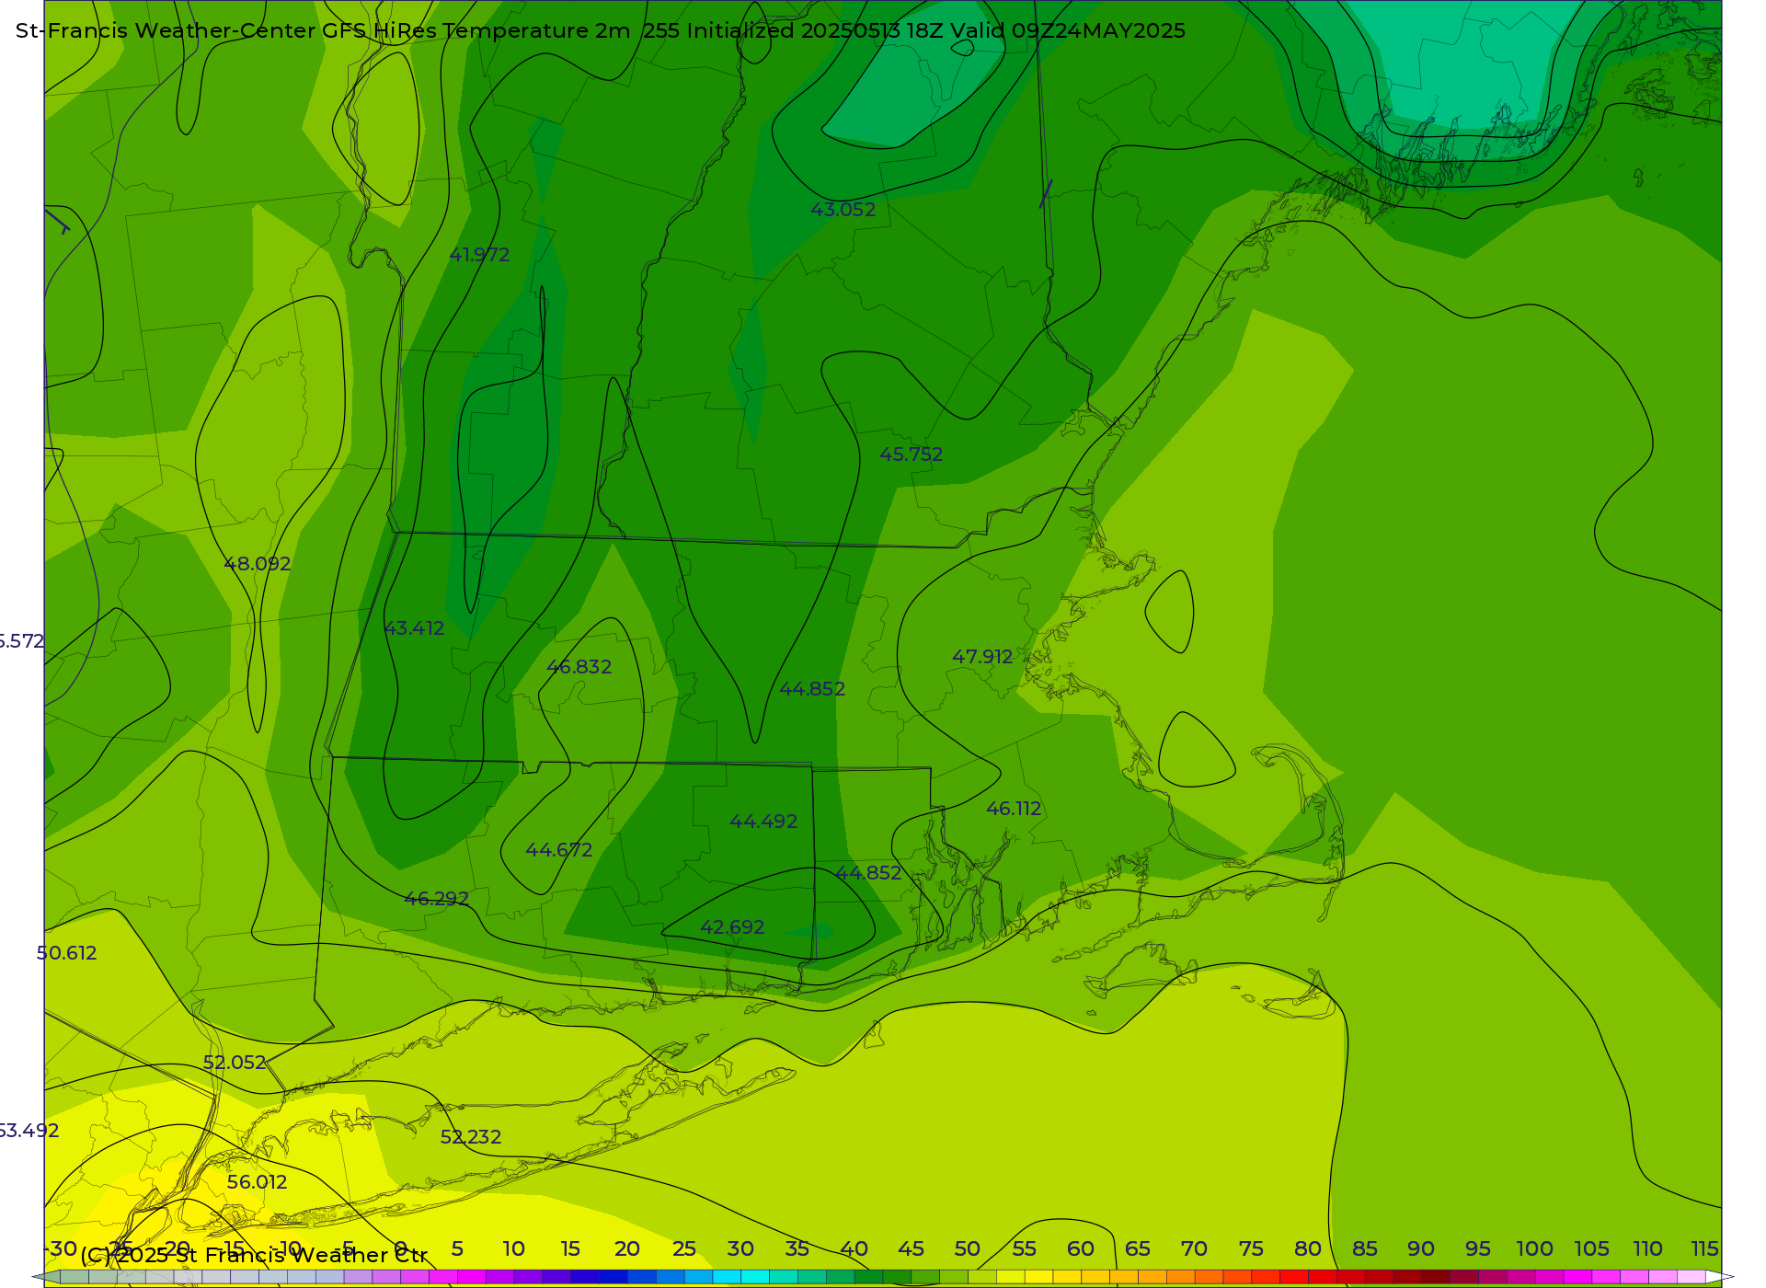
Task: Click the 60 label on the color scale
Action: (x=1081, y=1249)
